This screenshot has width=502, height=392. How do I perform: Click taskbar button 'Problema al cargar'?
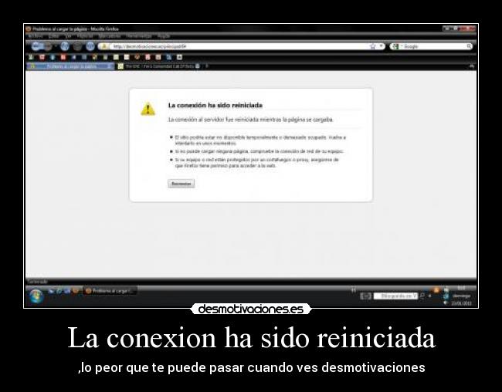110,291
